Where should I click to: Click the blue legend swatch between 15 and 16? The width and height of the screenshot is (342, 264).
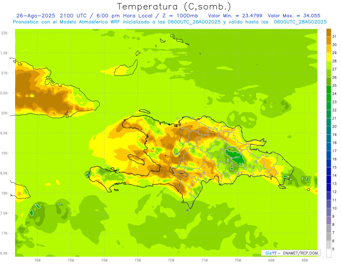point(329,163)
